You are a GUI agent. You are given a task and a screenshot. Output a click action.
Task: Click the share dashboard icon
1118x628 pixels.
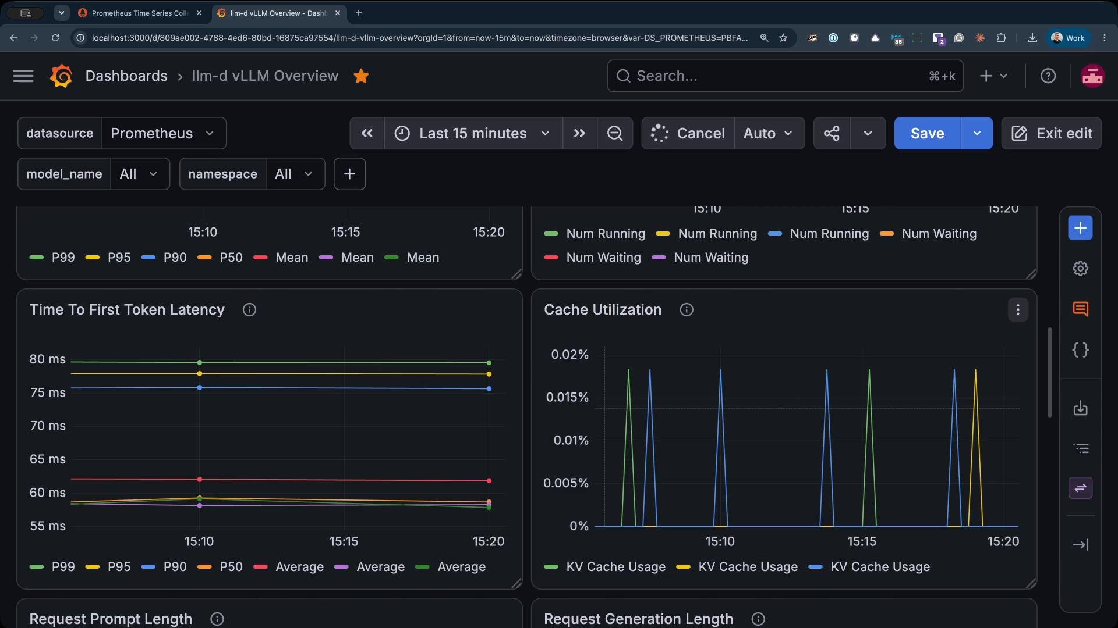pos(832,133)
